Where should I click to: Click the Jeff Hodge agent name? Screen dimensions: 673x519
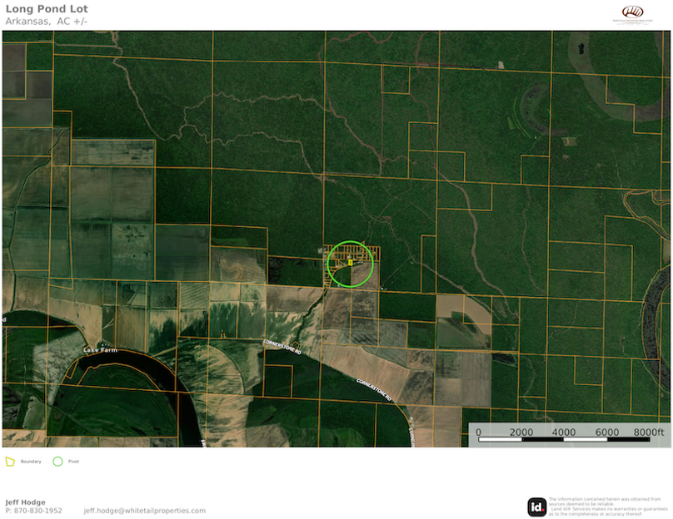coord(26,502)
